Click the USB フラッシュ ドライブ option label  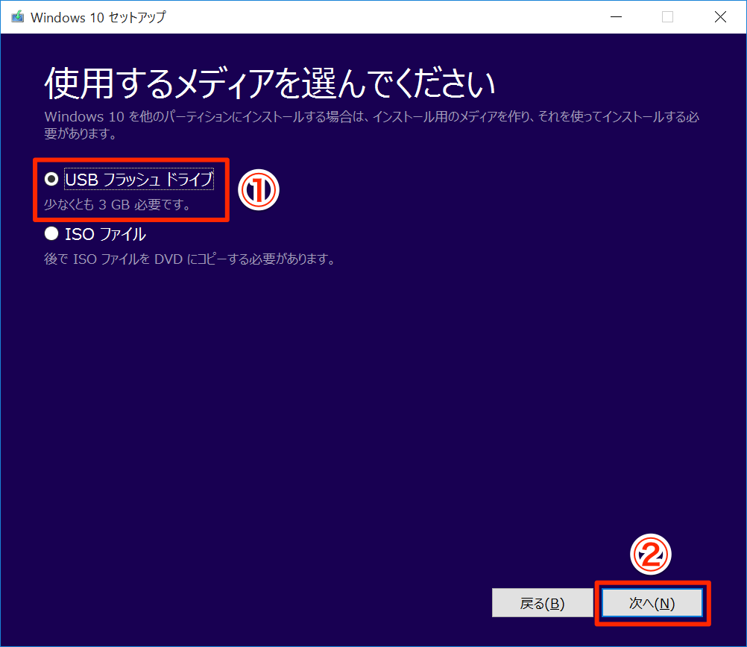tap(139, 179)
